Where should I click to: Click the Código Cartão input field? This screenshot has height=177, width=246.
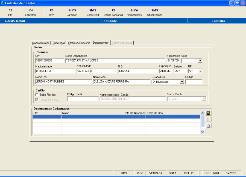point(83,99)
